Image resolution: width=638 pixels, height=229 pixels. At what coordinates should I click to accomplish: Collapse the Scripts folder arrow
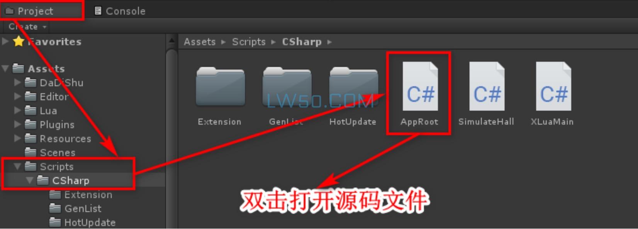(x=17, y=167)
